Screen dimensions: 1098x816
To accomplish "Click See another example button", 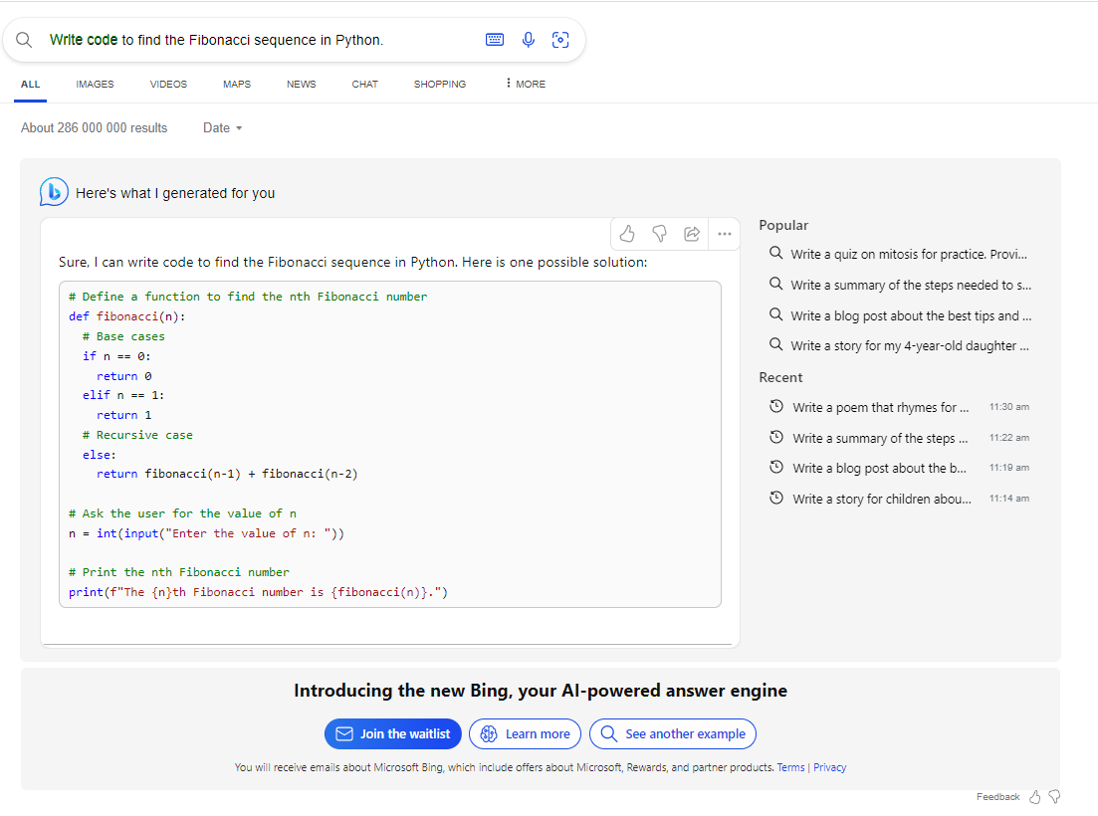I will [673, 734].
